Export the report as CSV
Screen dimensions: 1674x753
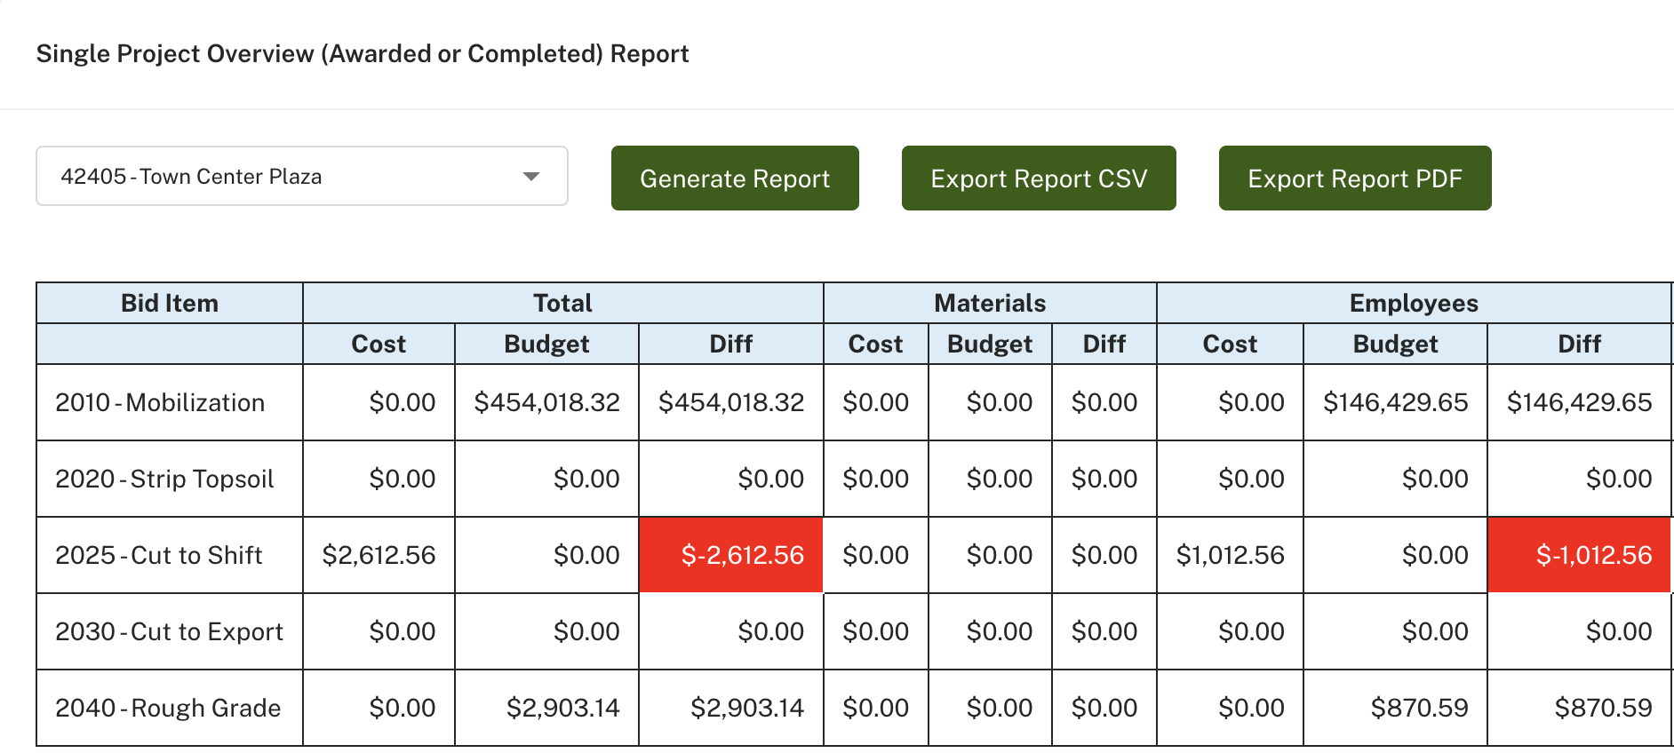[1038, 178]
